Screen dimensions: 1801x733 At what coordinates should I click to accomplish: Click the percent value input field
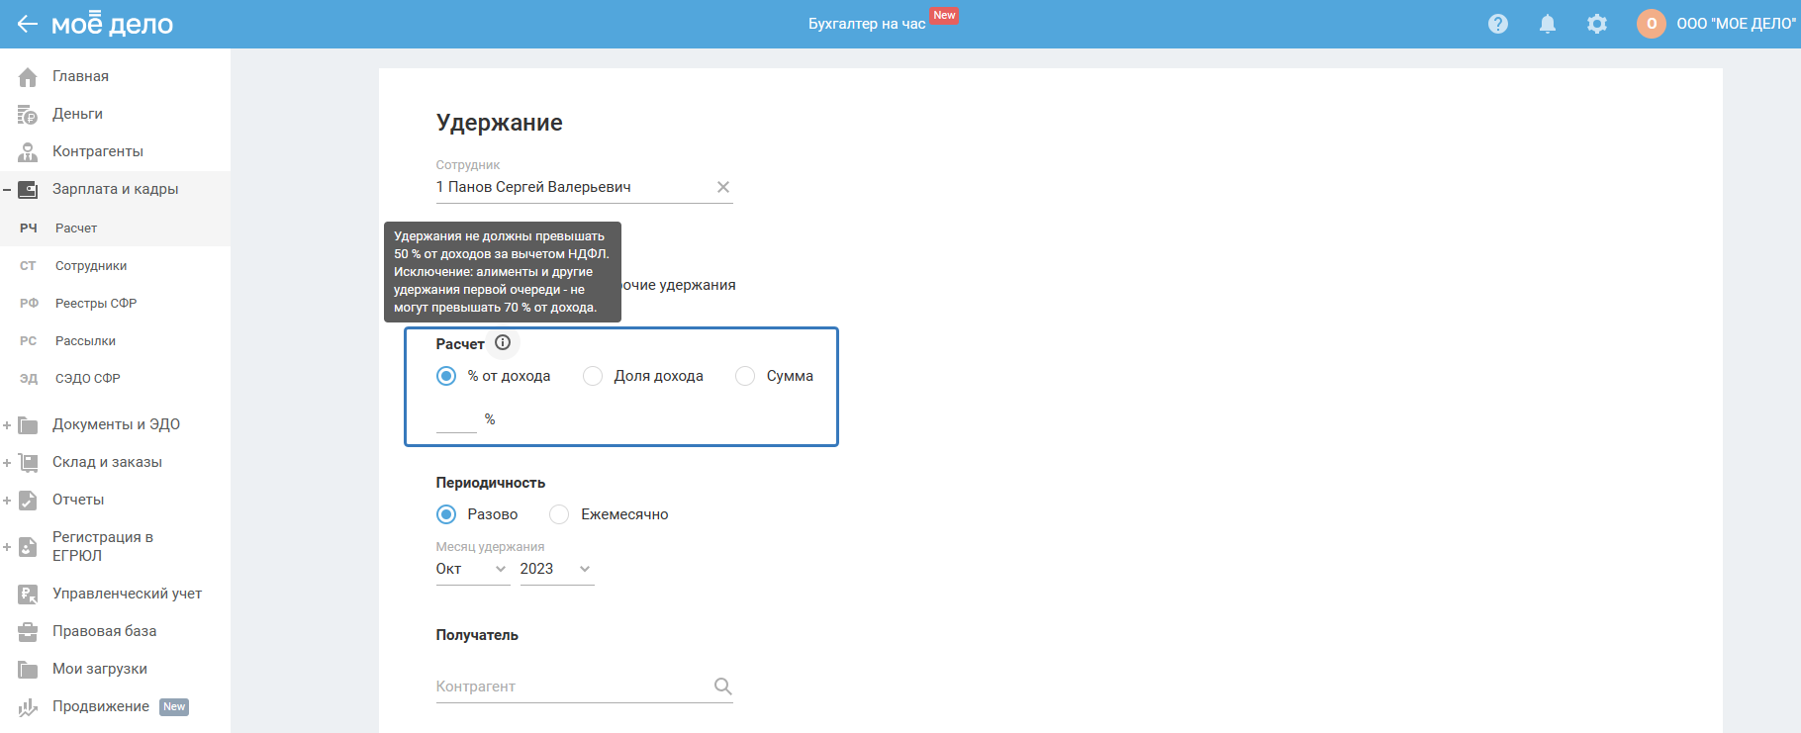click(x=456, y=419)
